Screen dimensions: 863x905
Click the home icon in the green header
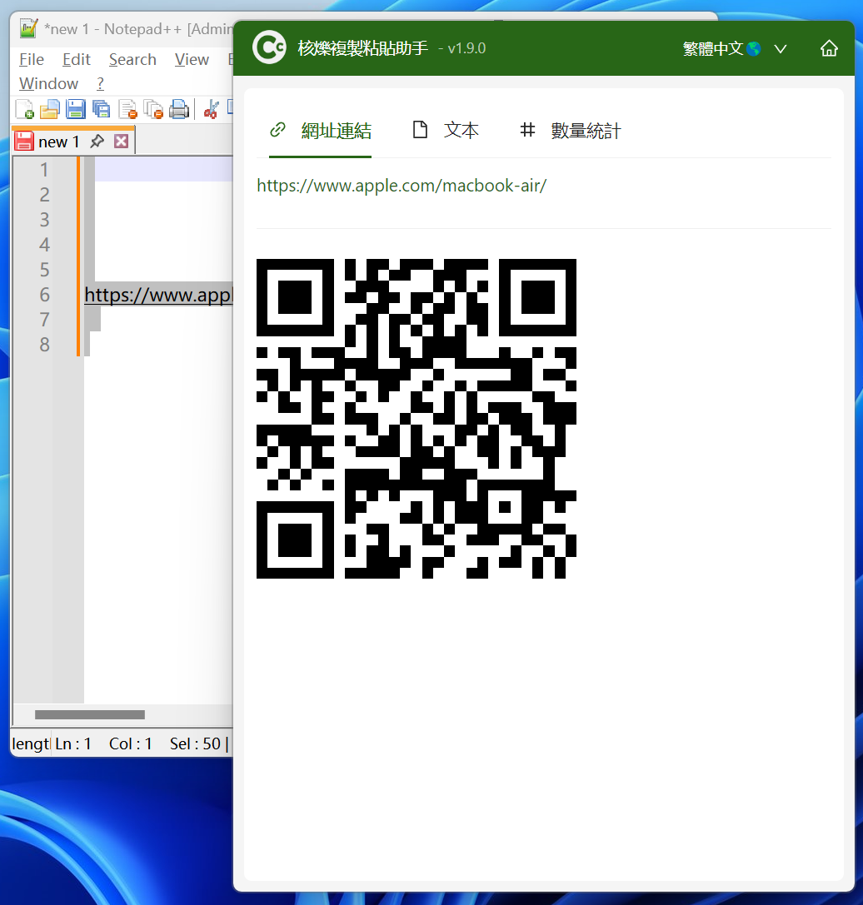[x=829, y=48]
